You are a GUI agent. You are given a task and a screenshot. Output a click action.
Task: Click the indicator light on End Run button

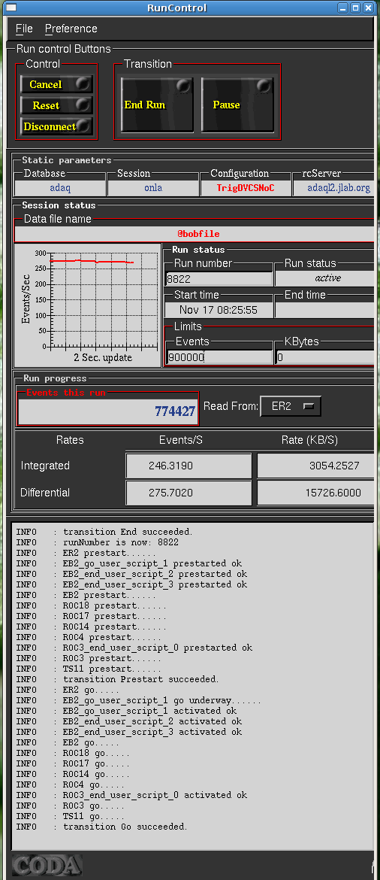[183, 86]
